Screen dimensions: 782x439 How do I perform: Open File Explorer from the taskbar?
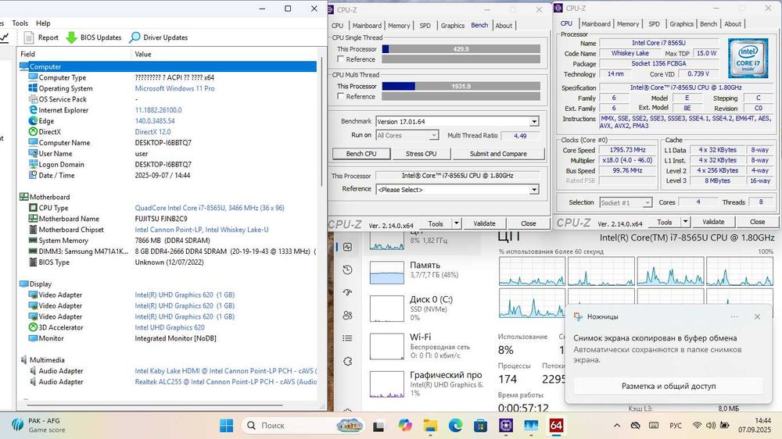[x=430, y=426]
